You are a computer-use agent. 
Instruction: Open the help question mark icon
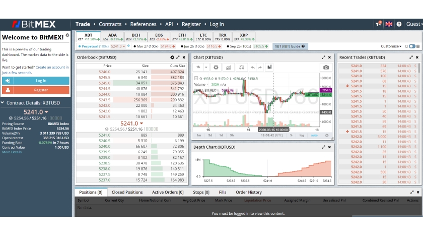[399, 24]
